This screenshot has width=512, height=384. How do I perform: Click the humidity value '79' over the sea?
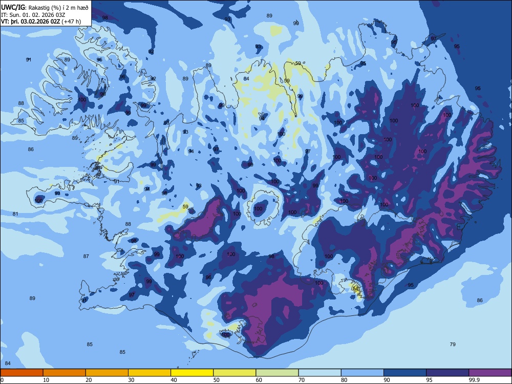(x=453, y=344)
